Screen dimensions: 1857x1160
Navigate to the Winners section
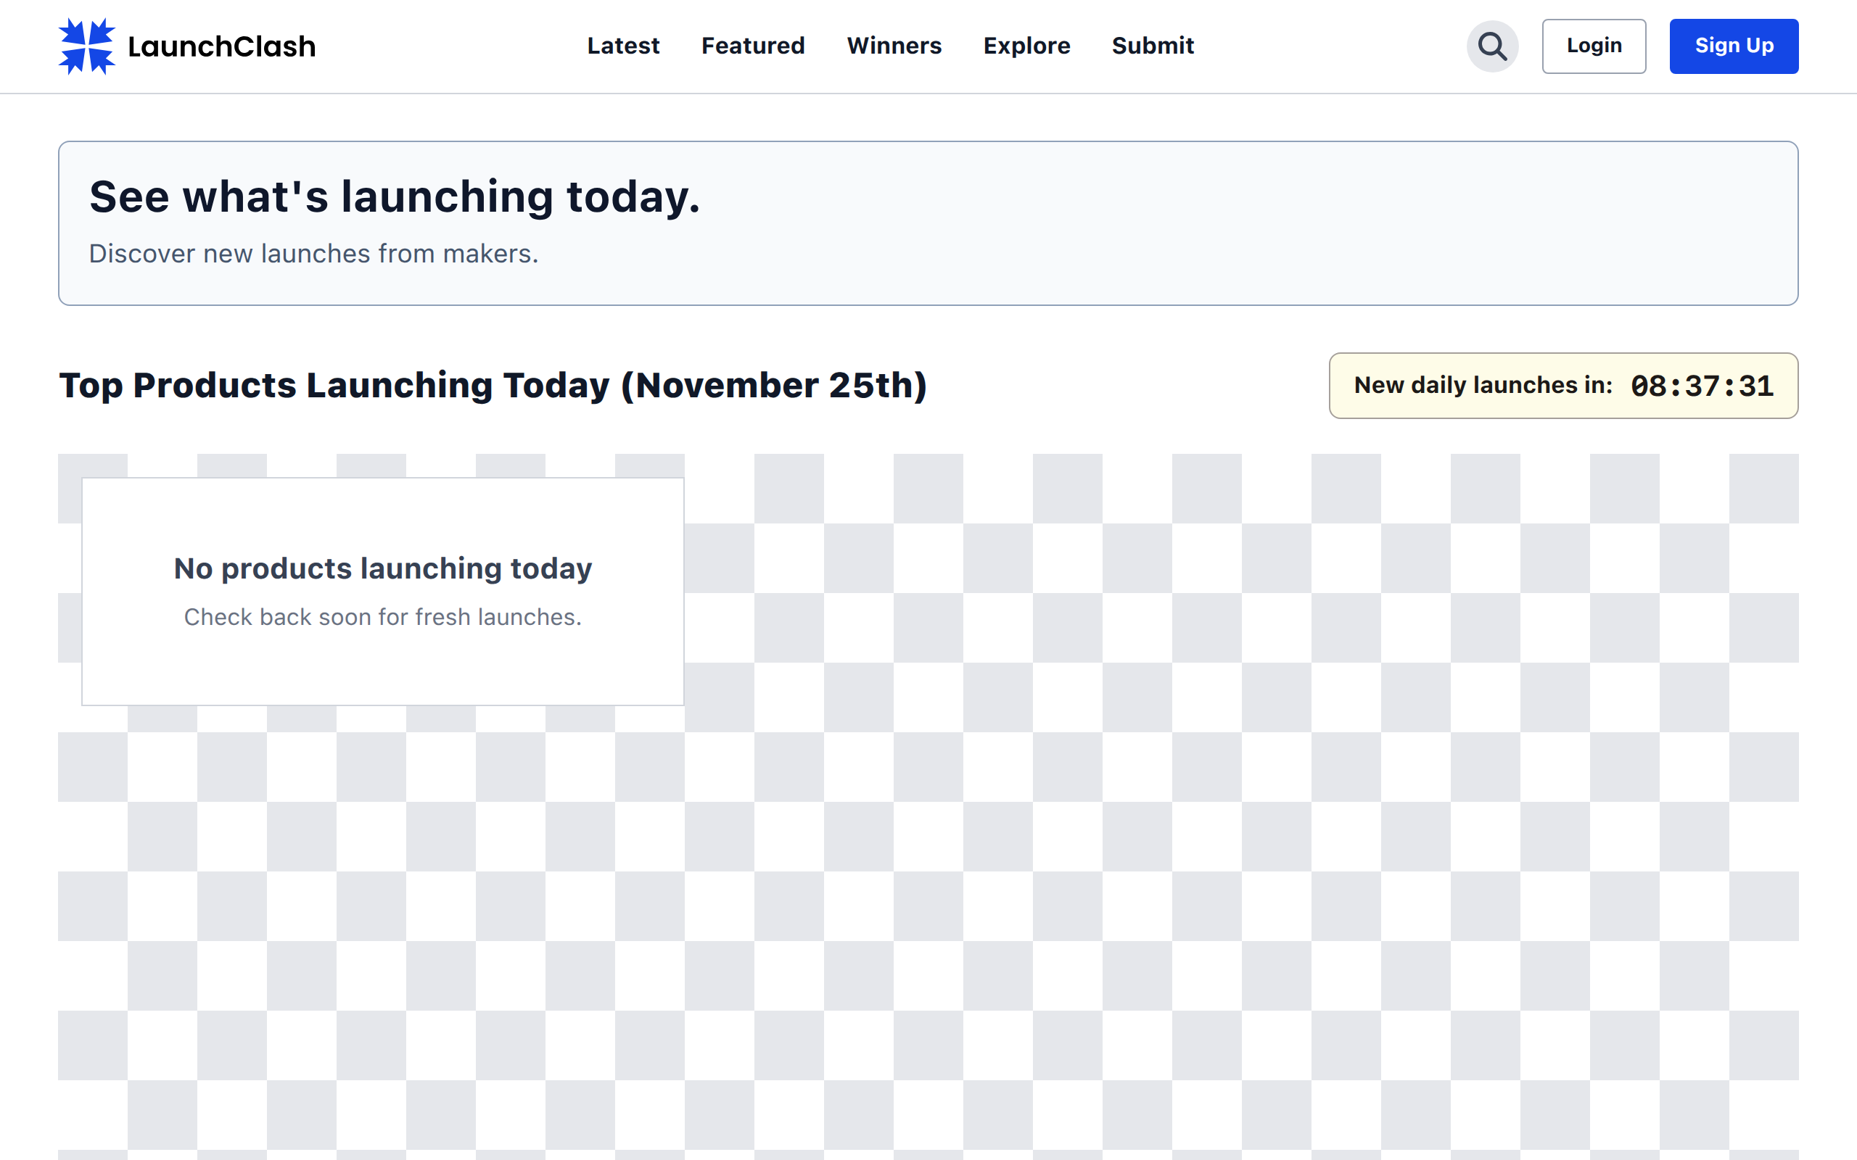(894, 46)
